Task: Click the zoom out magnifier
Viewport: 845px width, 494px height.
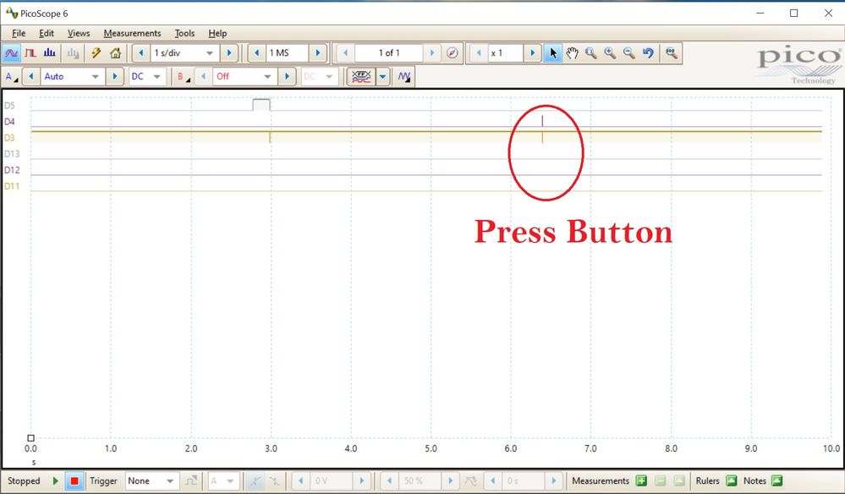Action: tap(628, 52)
